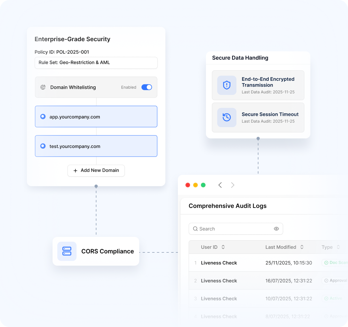Open Liveness Check row dated 16/07/2025
This screenshot has height=327, width=348.
tap(219, 281)
